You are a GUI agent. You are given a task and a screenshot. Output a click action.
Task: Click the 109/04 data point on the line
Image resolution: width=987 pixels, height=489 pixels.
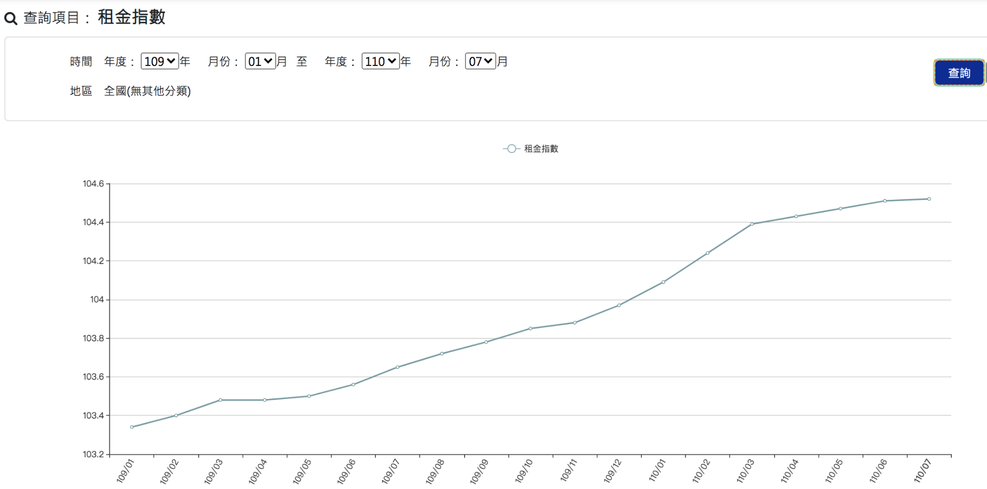click(265, 400)
